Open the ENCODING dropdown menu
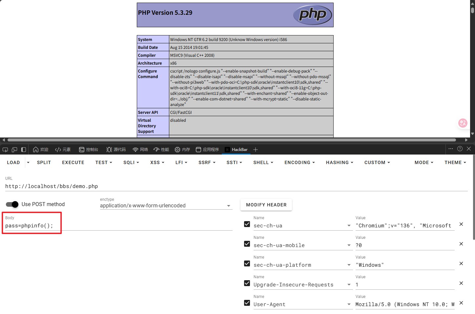 pyautogui.click(x=299, y=162)
